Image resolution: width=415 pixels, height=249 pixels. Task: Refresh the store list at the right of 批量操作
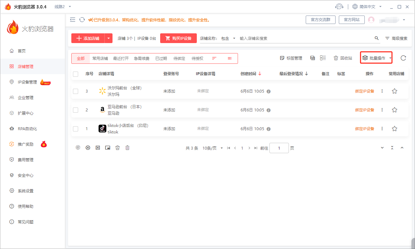(403, 58)
